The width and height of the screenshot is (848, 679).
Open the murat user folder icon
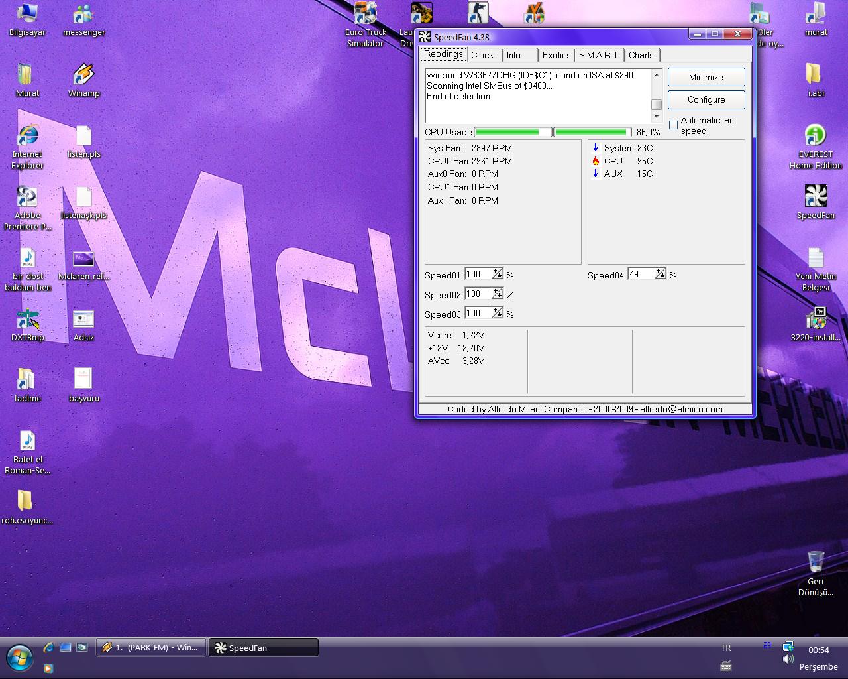816,19
